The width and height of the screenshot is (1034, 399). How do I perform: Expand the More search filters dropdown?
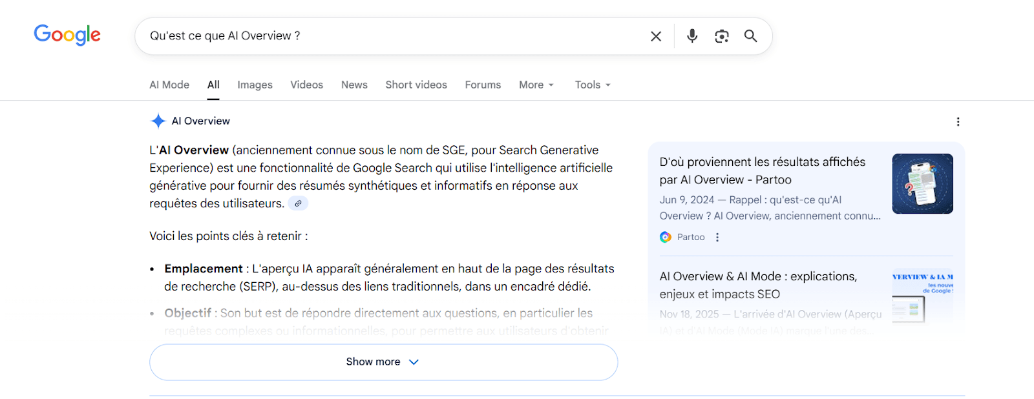click(x=536, y=85)
